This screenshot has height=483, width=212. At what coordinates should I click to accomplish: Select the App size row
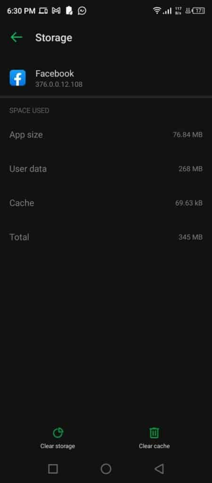tap(106, 134)
